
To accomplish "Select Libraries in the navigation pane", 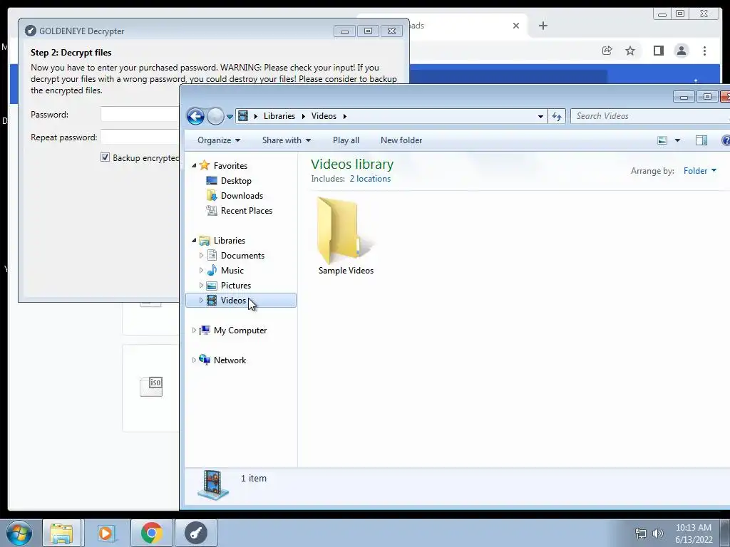I will click(x=229, y=241).
